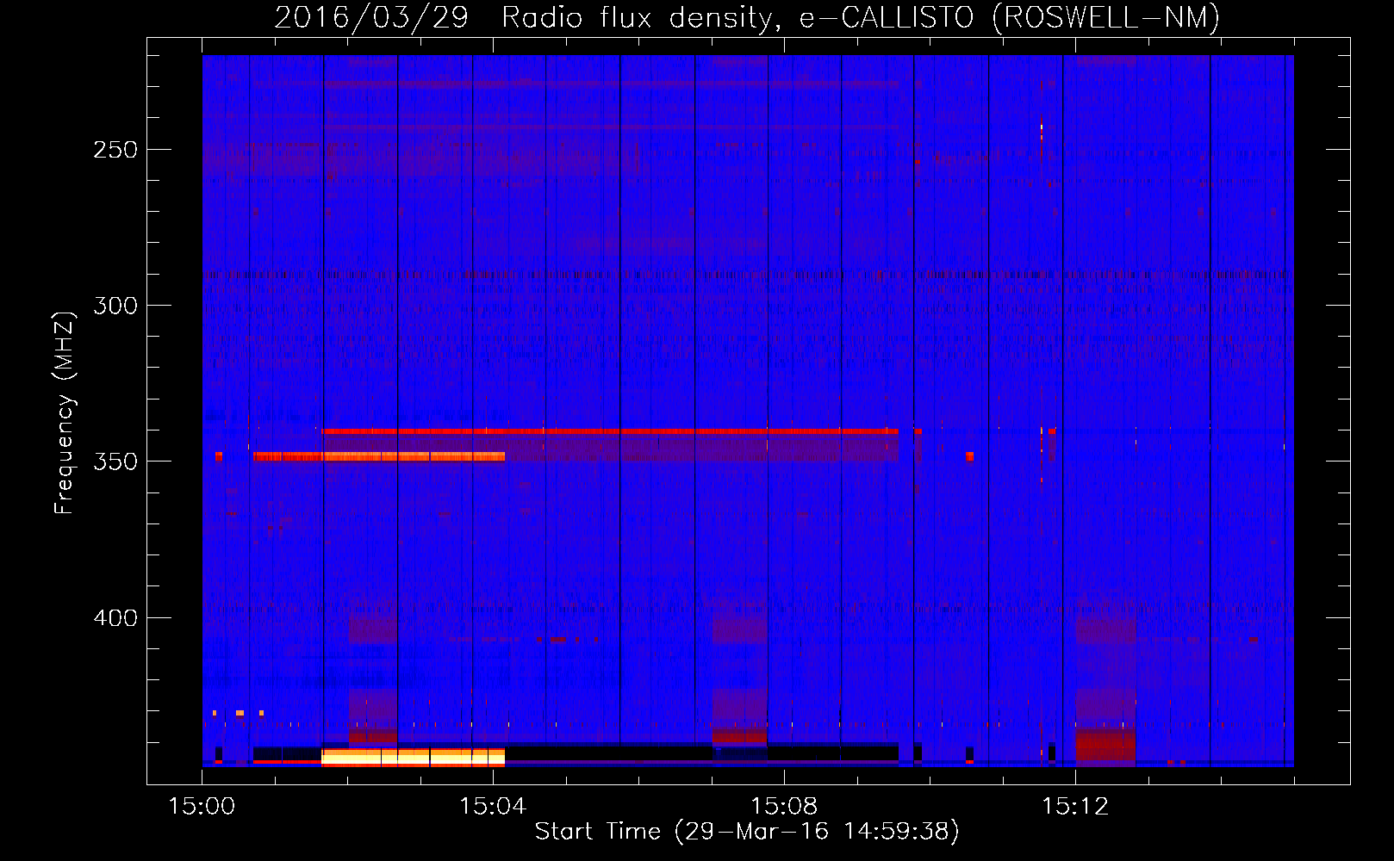1394x861 pixels.
Task: Click the 250 frequency axis label
Action: 115,150
